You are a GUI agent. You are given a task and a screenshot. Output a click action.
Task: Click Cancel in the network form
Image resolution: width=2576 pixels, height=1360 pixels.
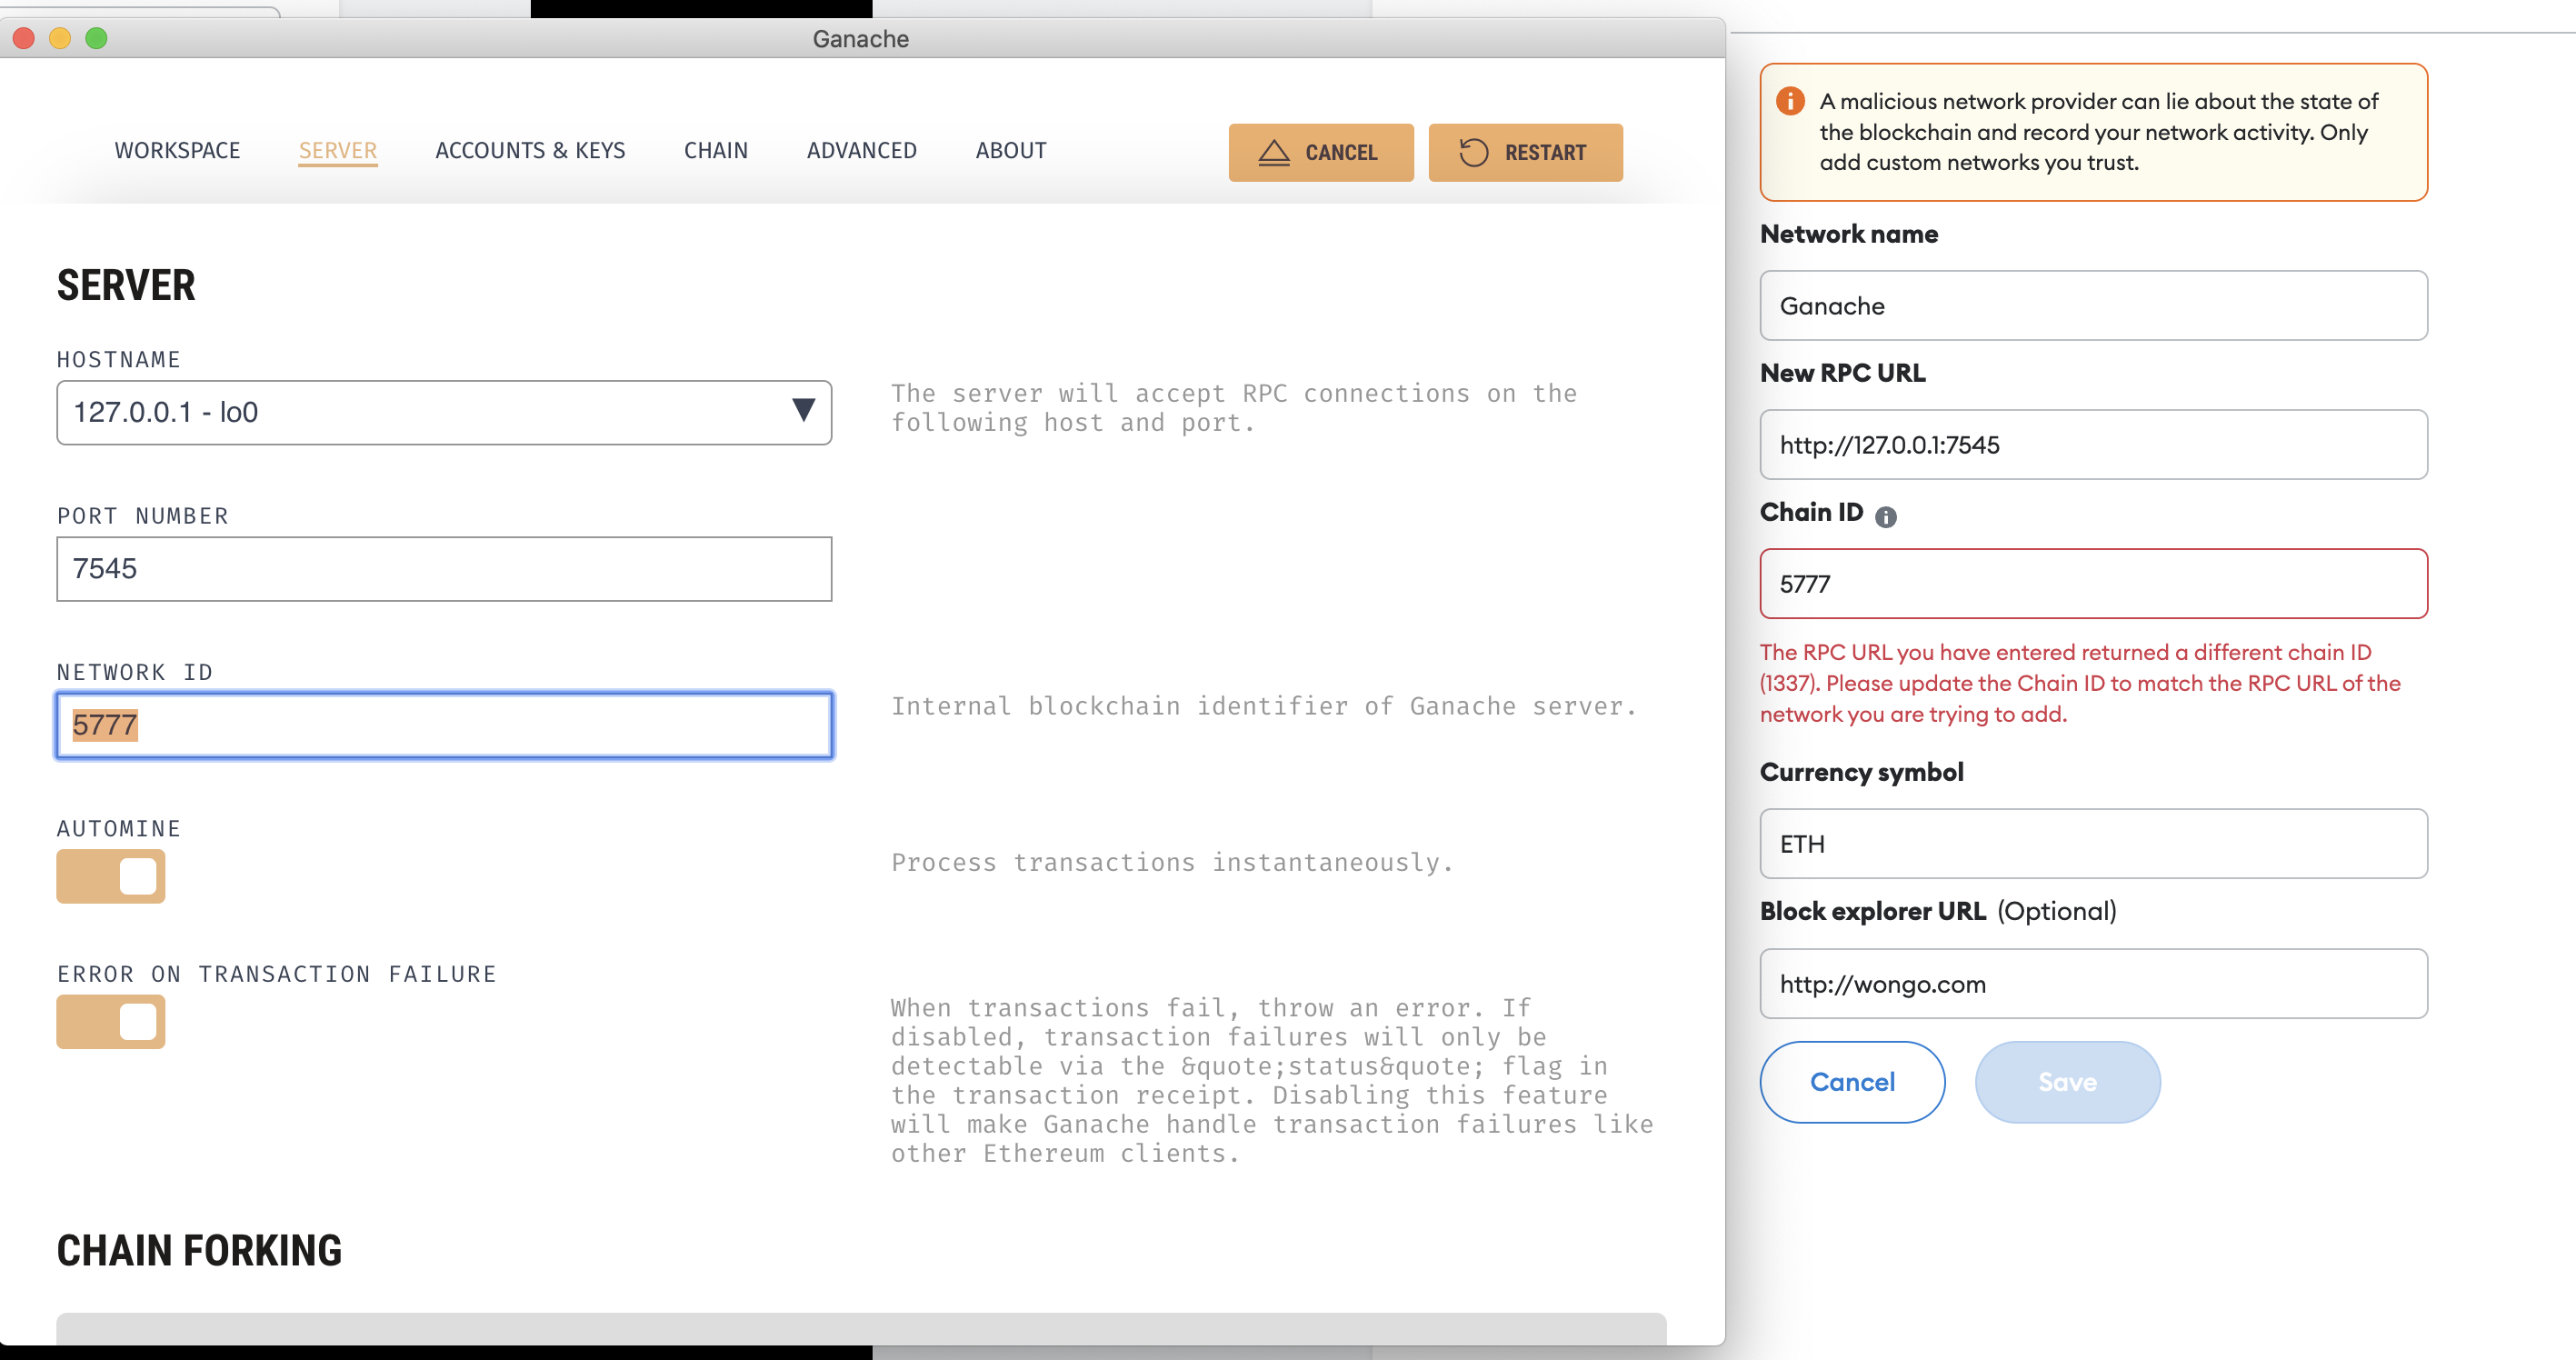click(x=1851, y=1081)
